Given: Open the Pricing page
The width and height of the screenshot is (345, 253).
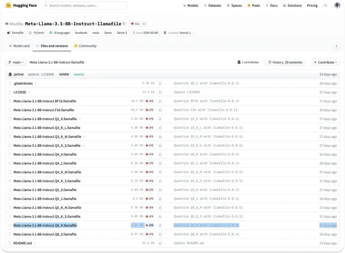Looking at the screenshot, I should [312, 5].
